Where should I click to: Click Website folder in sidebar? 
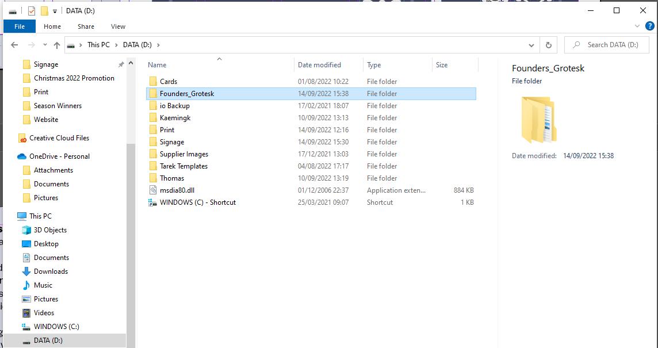coord(46,120)
